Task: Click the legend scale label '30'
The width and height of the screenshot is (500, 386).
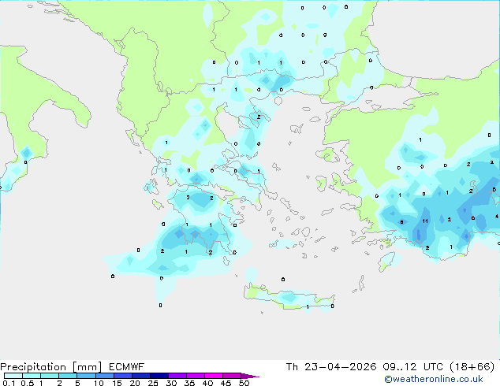Action: point(171,383)
